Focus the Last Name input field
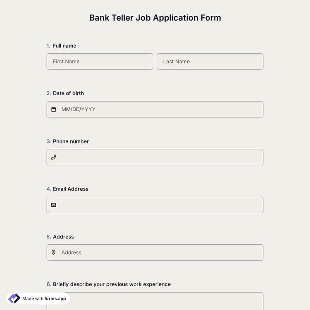Image resolution: width=310 pixels, height=310 pixels. click(210, 62)
